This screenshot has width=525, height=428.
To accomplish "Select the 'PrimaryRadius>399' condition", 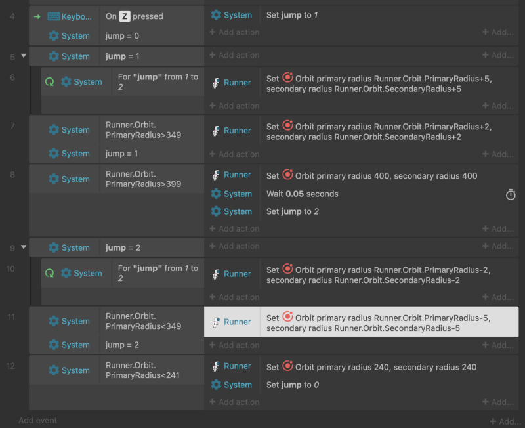I will (143, 179).
